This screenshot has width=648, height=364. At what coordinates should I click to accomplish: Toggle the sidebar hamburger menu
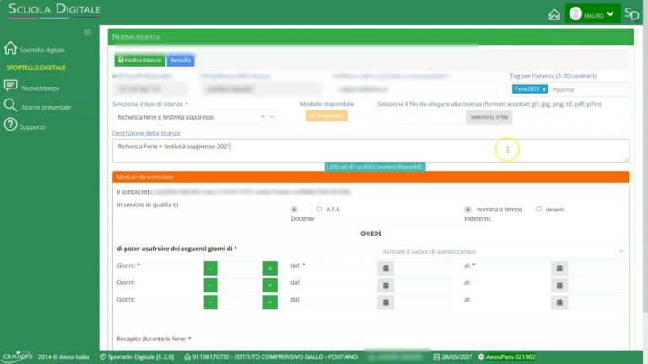(88, 32)
